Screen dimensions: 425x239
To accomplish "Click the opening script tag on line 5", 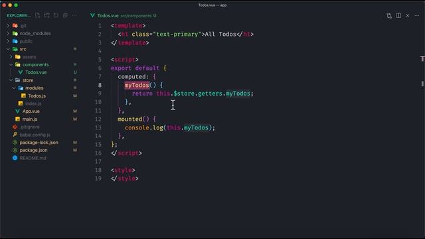I will tap(125, 60).
